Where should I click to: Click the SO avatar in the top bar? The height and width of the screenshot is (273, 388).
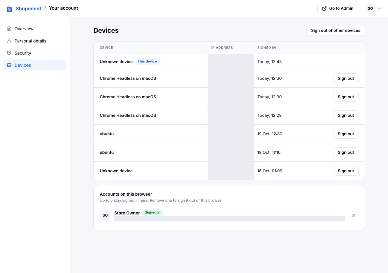pyautogui.click(x=370, y=8)
